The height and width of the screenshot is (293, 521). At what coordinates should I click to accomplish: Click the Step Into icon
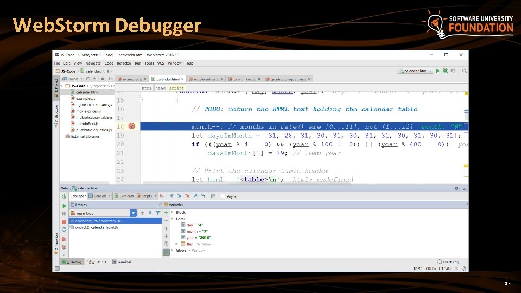[180, 196]
